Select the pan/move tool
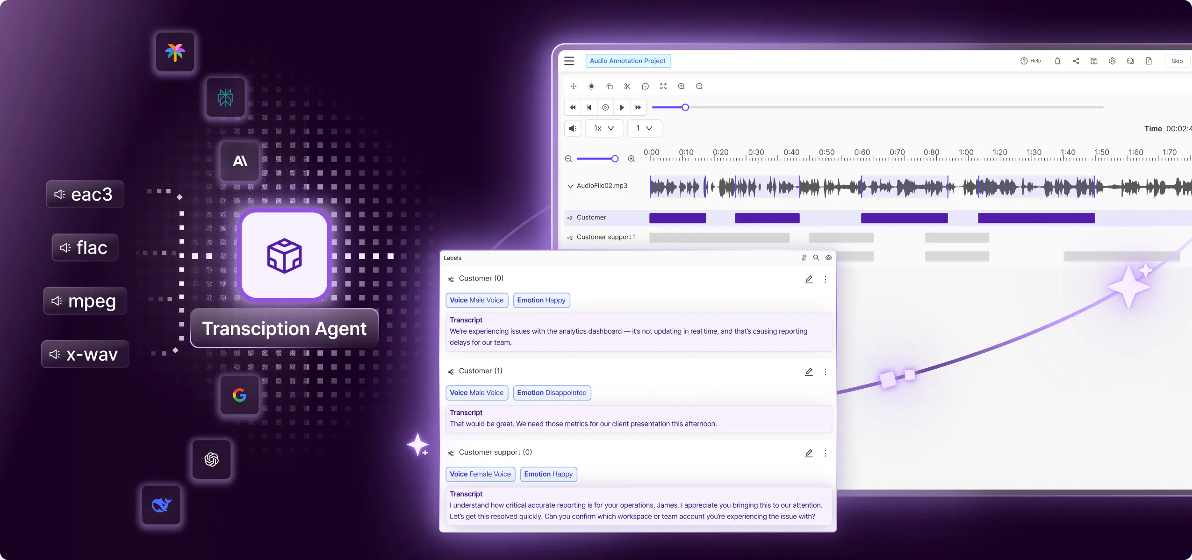The height and width of the screenshot is (560, 1192). click(573, 86)
